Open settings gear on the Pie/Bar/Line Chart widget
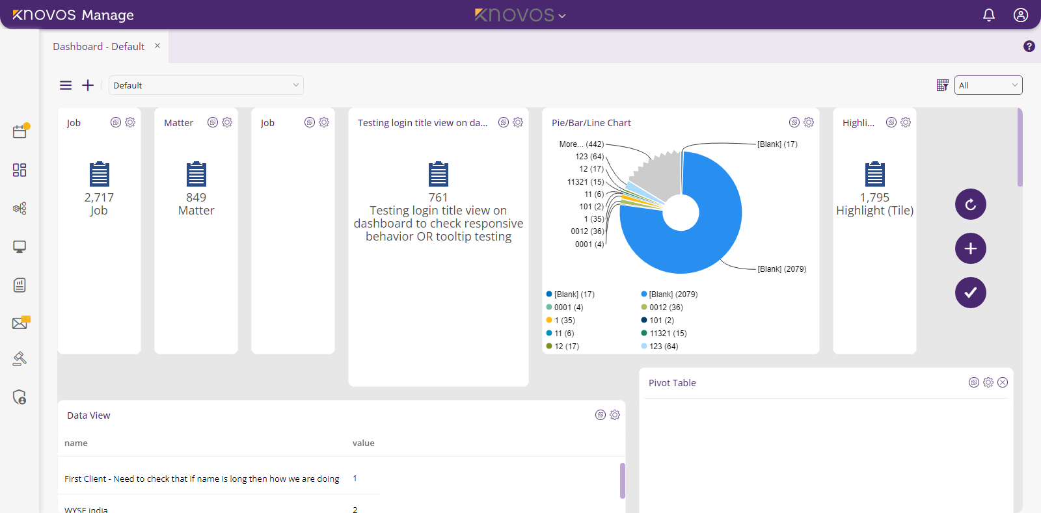This screenshot has width=1041, height=513. click(809, 122)
